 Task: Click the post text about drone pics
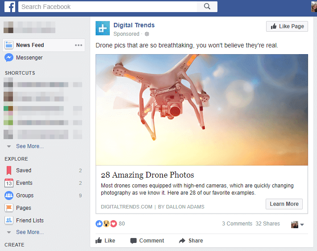click(187, 45)
